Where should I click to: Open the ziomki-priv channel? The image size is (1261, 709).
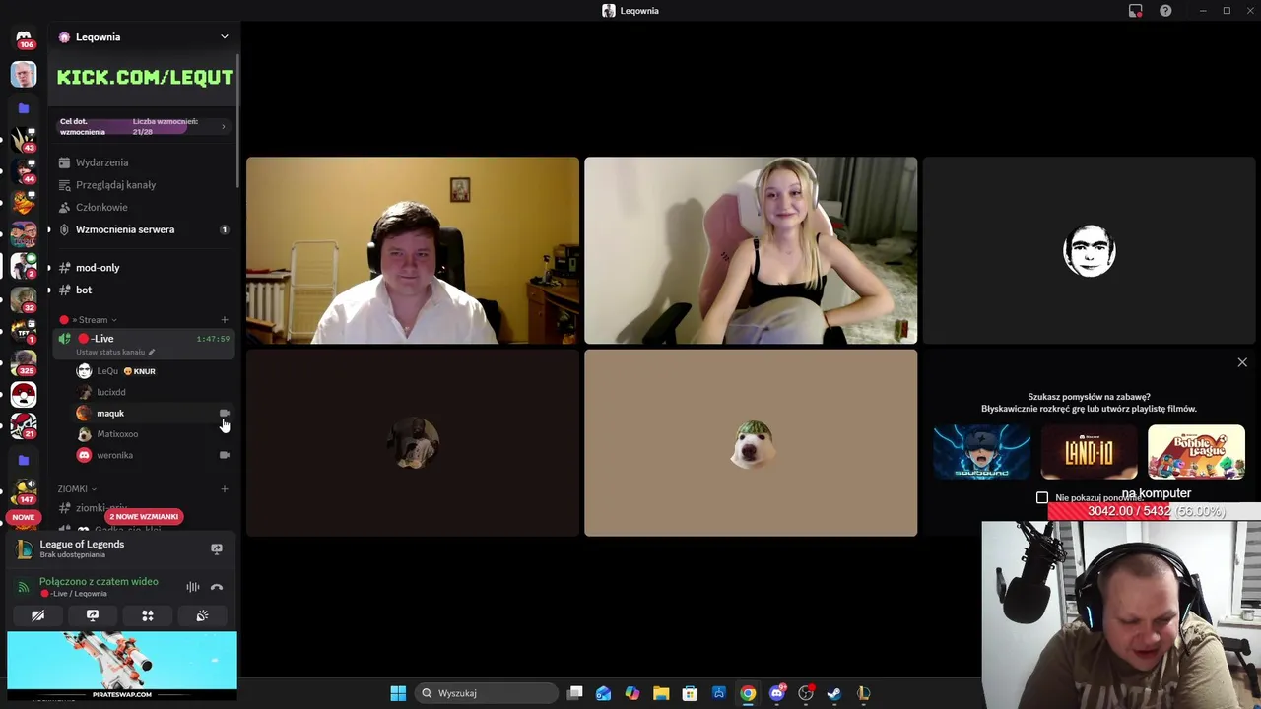tap(100, 508)
